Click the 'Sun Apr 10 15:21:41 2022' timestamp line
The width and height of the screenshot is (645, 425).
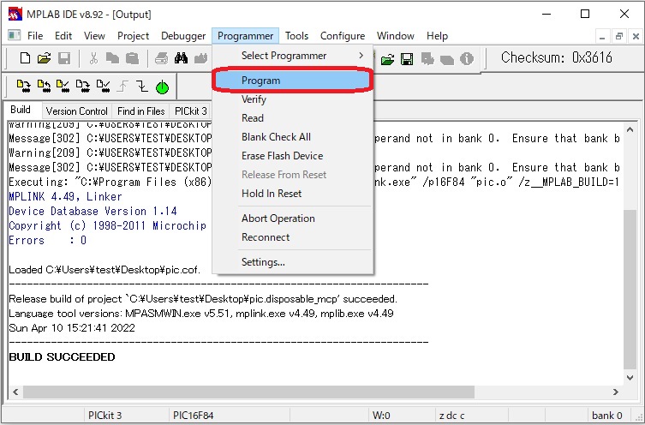[72, 328]
